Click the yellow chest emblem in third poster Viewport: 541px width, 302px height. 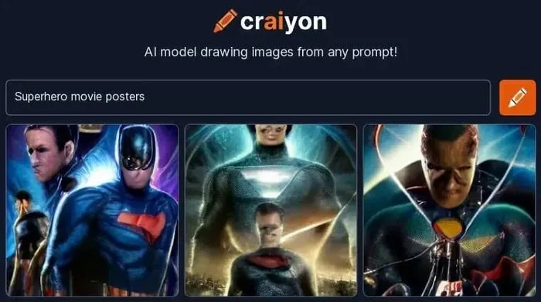point(447,228)
